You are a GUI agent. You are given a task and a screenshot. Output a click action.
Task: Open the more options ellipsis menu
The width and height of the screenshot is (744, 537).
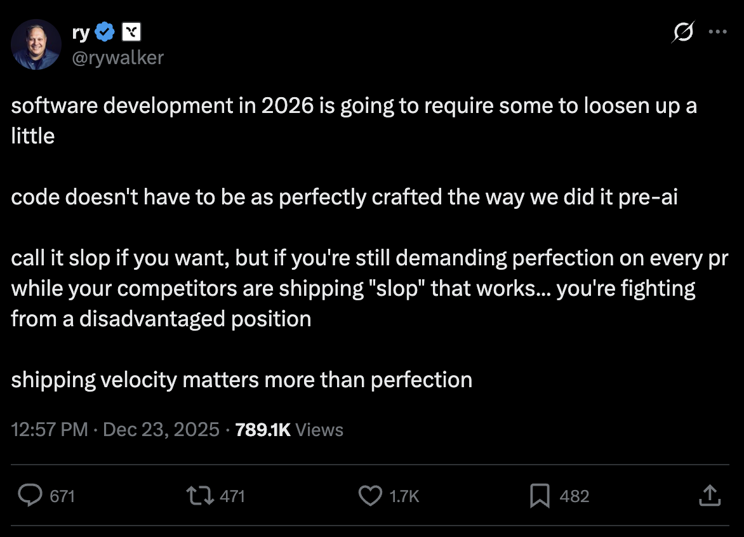point(718,31)
